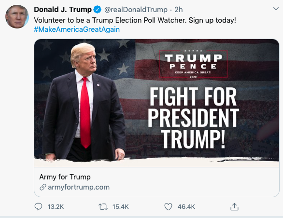Click the 15.4K retweet count
The image size is (283, 218).
(x=121, y=206)
